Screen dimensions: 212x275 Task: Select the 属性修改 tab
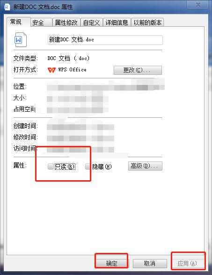(66, 23)
